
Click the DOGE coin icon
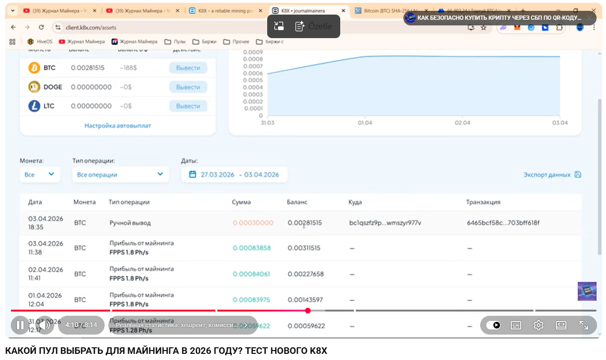point(34,87)
